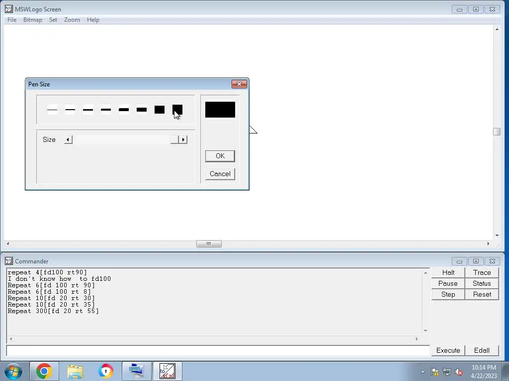
Task: Increase pen size with right arrow
Action: pos(183,139)
